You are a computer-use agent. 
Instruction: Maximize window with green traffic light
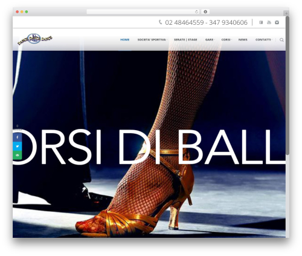27,12
